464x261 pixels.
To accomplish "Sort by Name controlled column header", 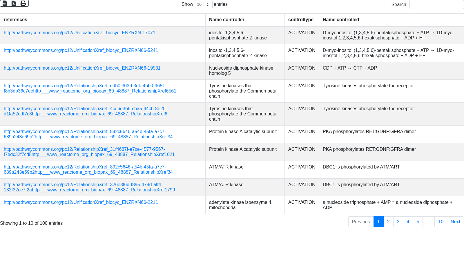I will [341, 20].
